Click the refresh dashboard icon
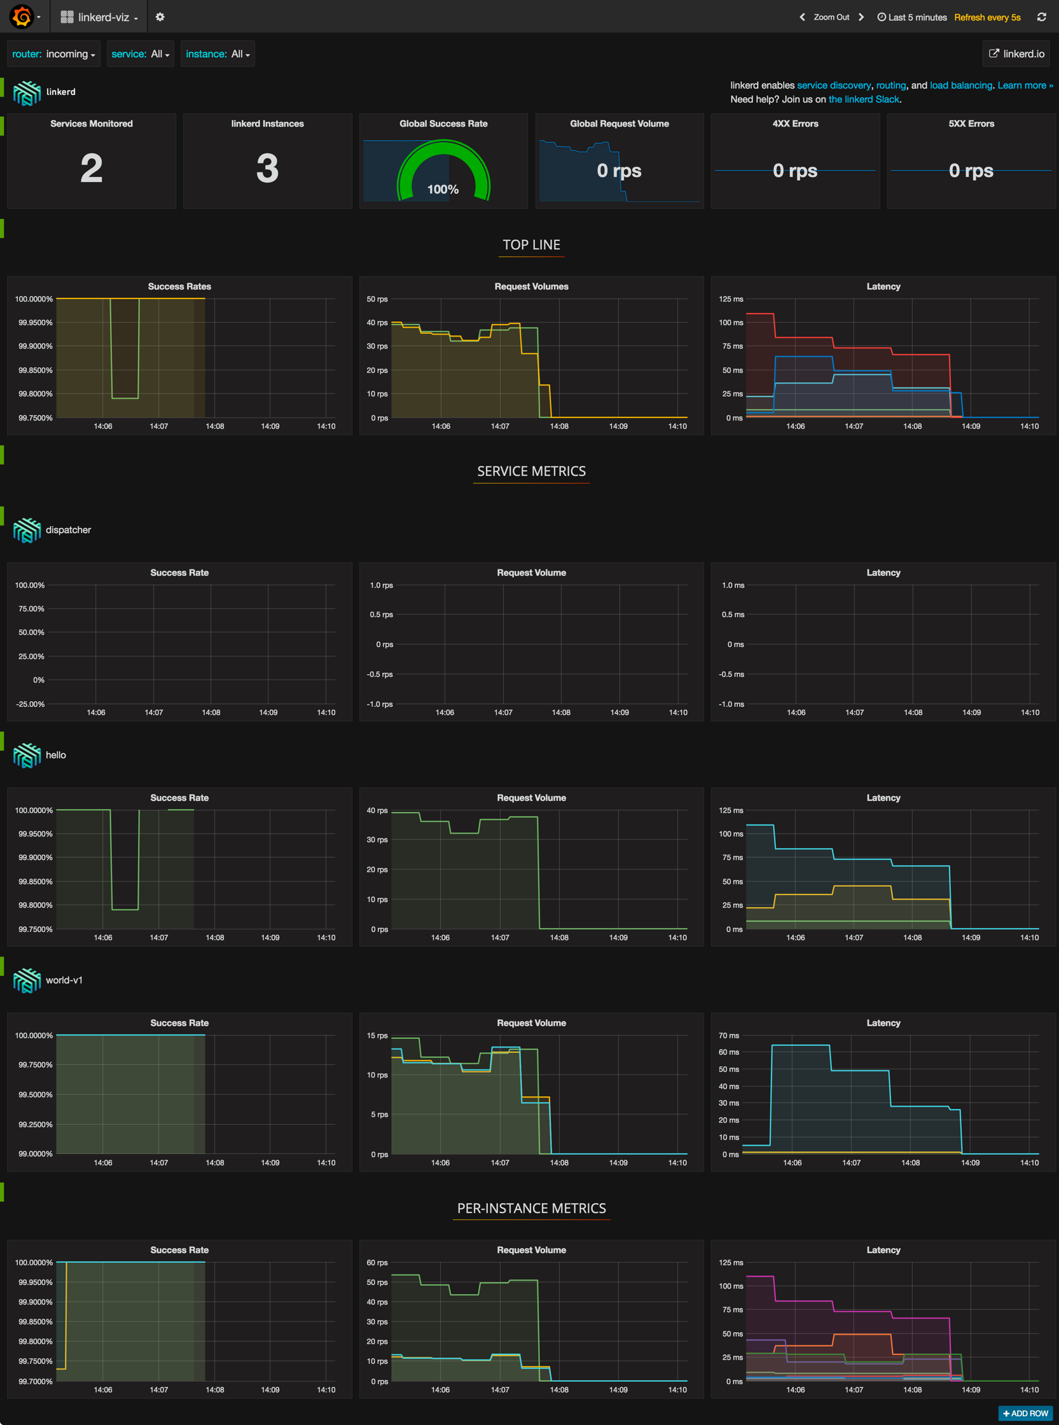Screen dimensions: 1059x1425 (x=1041, y=17)
